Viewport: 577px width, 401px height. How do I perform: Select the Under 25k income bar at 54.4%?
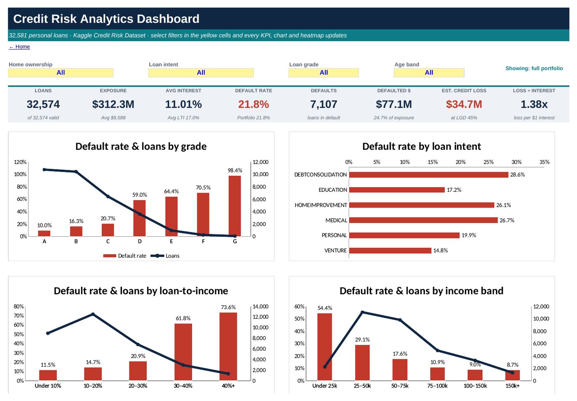[325, 347]
